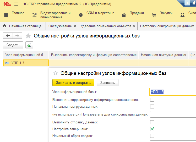Click the home icon on Начальная страница tab
Screen dimensions: 196x142
click(4, 26)
